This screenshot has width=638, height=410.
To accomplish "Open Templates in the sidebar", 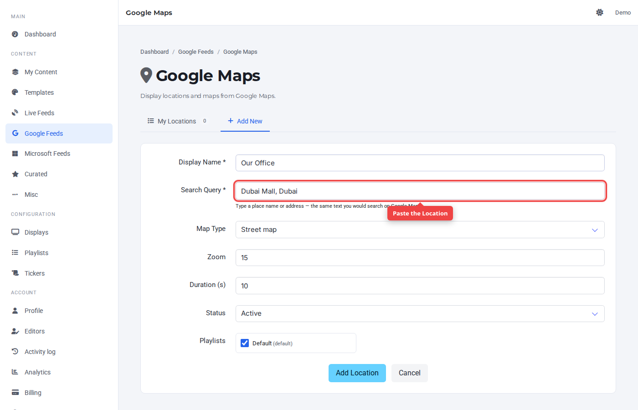I will [x=59, y=92].
